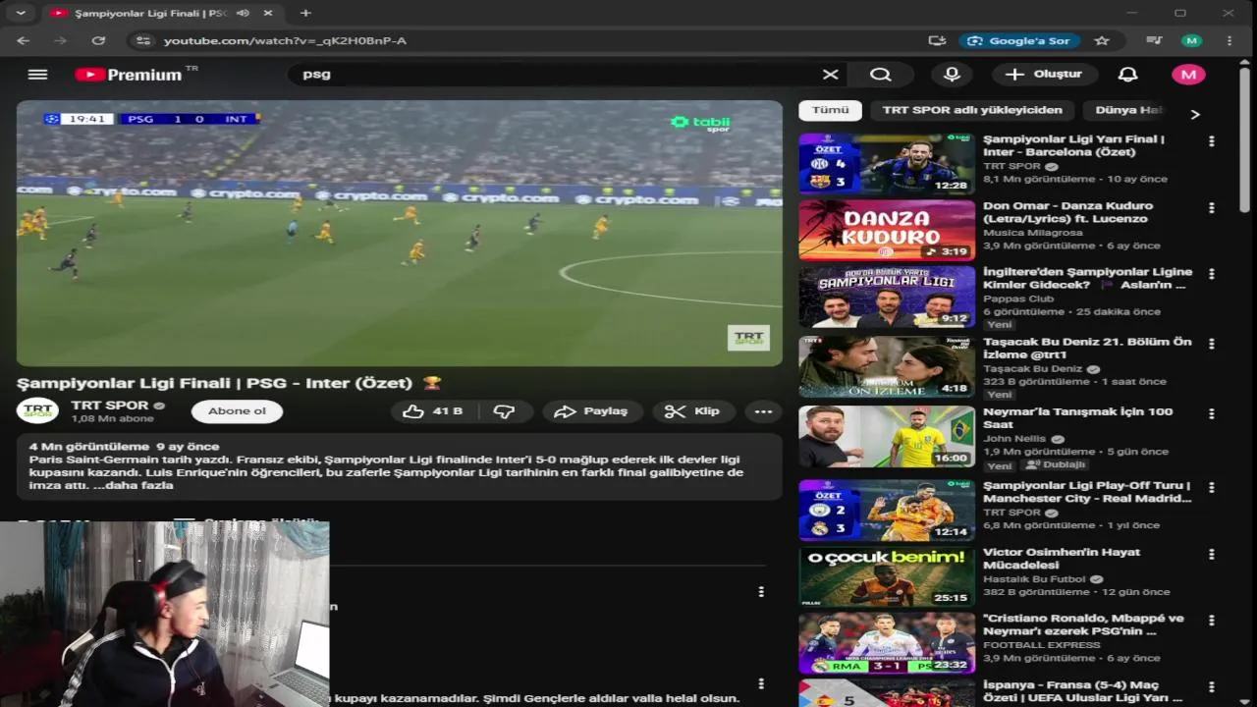Open the notifications bell
The width and height of the screenshot is (1257, 707).
pyautogui.click(x=1128, y=75)
